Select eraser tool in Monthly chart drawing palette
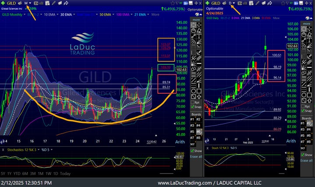315x187 pixels. click(199, 31)
